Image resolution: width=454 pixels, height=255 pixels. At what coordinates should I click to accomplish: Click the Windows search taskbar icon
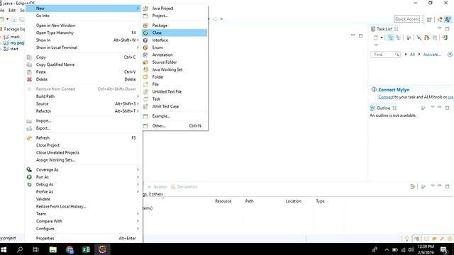coord(20,249)
